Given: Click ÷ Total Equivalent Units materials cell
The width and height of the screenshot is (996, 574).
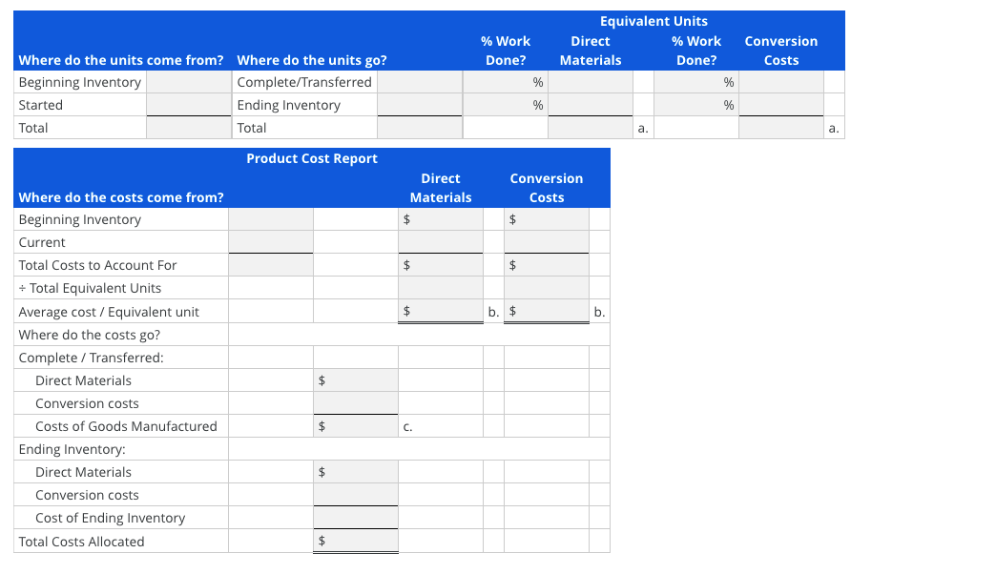Looking at the screenshot, I should 441,288.
